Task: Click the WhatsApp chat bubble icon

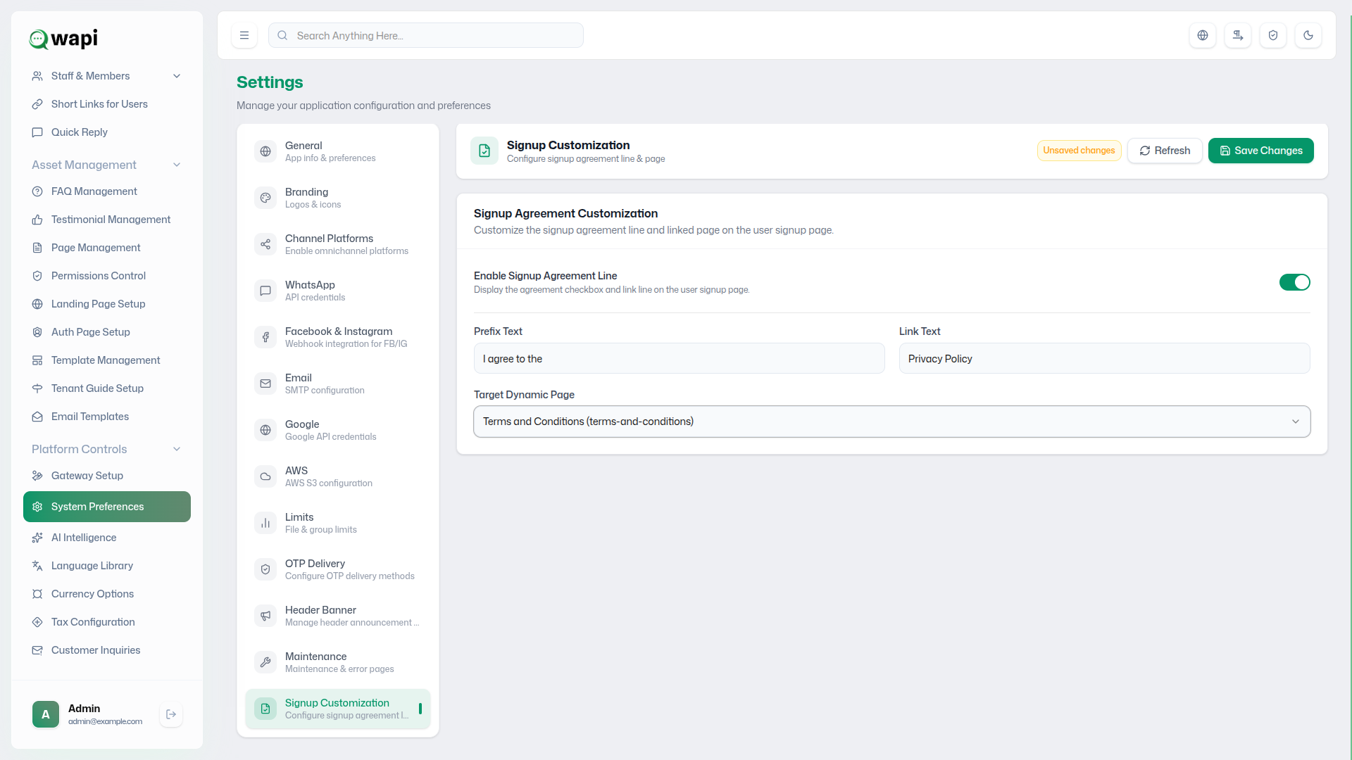Action: pos(265,291)
